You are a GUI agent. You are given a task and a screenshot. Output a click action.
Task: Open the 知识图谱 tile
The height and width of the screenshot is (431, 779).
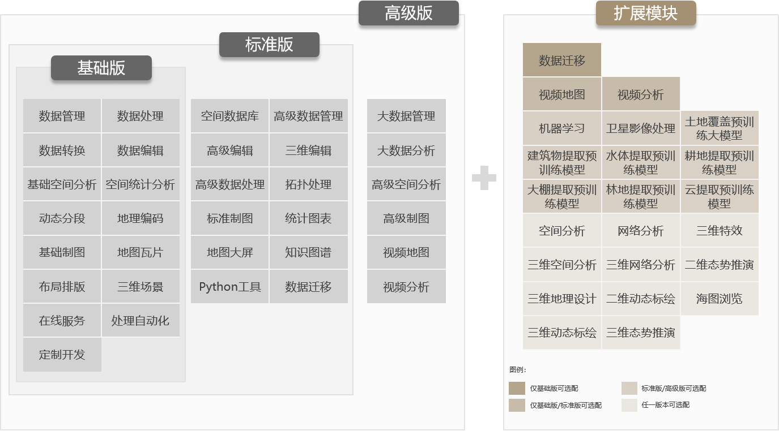(308, 253)
